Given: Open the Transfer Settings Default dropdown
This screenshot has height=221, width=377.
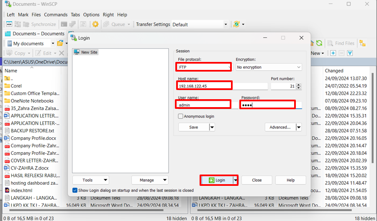Looking at the screenshot, I should tap(226, 24).
